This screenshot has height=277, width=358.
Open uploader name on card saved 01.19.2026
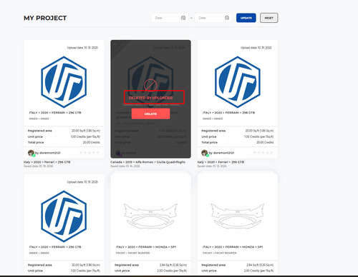pyautogui.click(x=48, y=153)
